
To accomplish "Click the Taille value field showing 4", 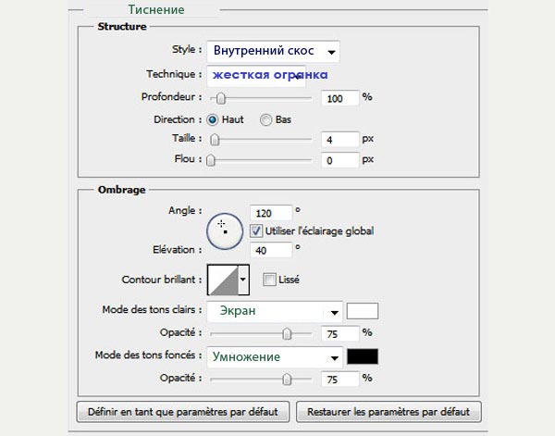I will tap(339, 140).
